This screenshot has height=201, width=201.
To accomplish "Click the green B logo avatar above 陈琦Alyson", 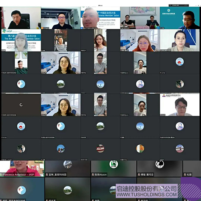I will tap(114, 164).
